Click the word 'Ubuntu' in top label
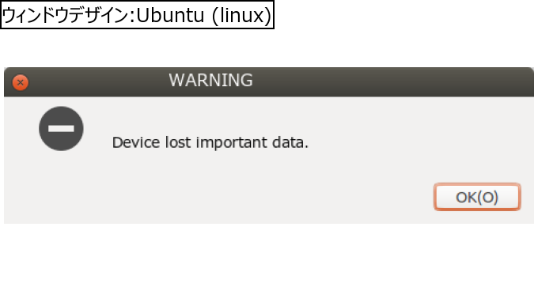 tap(171, 15)
